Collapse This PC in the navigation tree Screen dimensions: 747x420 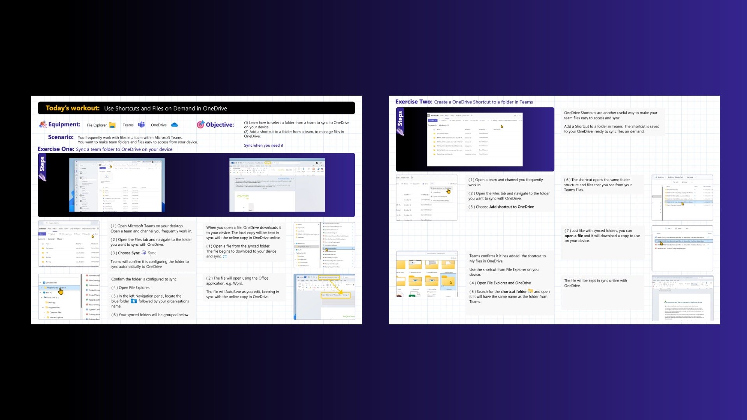[x=40, y=292]
